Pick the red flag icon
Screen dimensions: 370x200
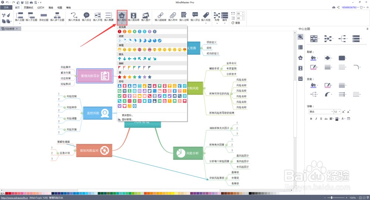120,68
